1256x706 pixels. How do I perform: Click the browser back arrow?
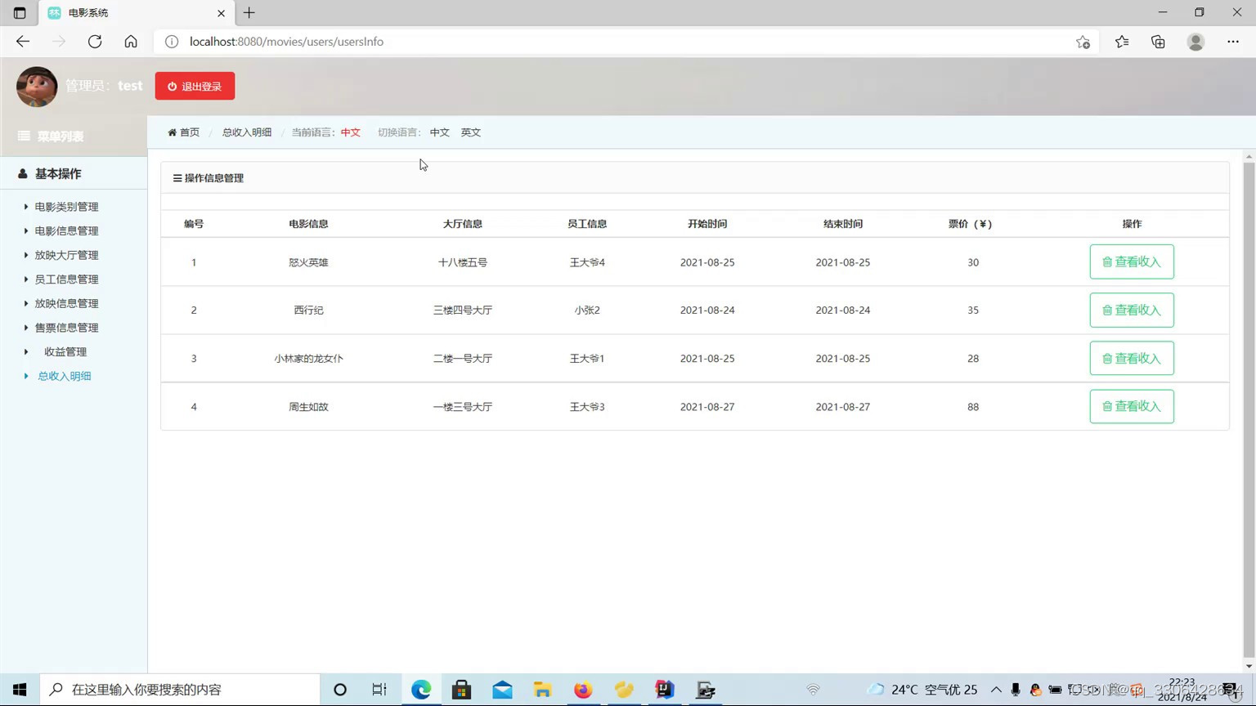point(23,42)
